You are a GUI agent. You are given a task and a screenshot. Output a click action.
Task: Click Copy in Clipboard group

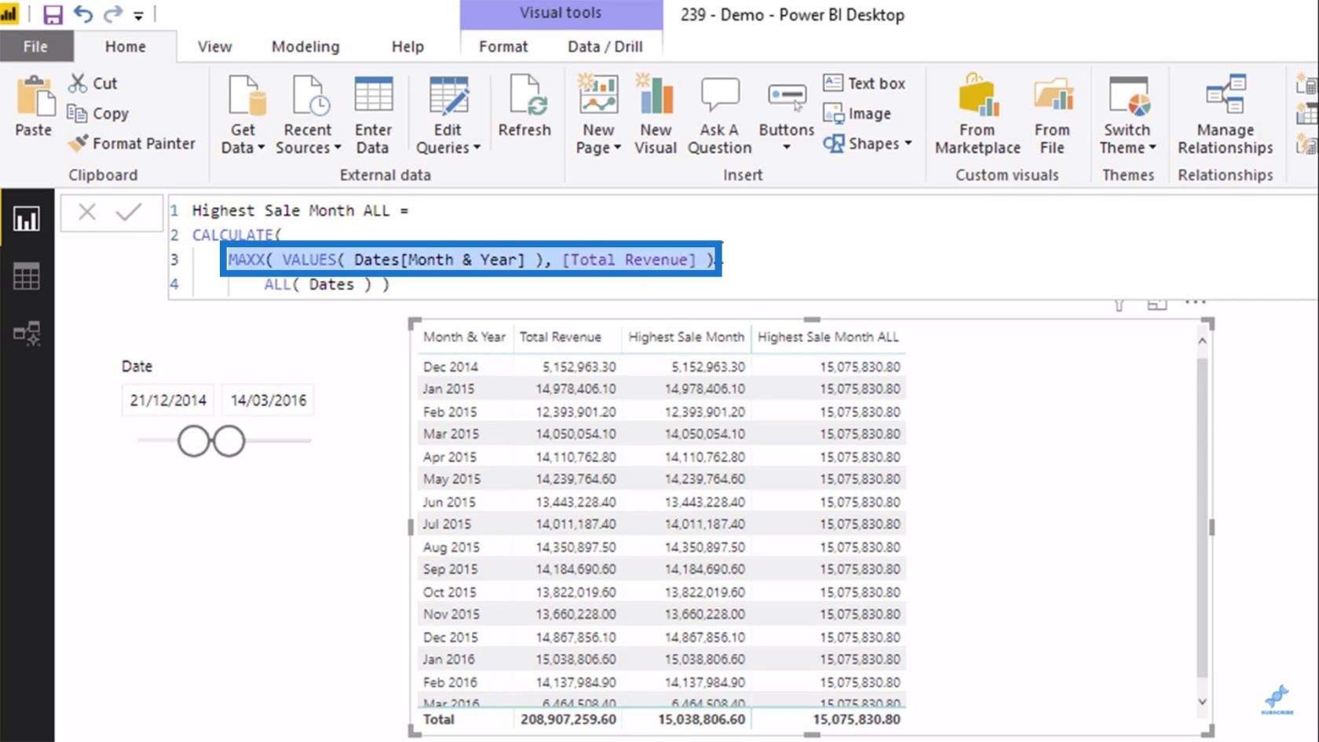click(x=98, y=113)
